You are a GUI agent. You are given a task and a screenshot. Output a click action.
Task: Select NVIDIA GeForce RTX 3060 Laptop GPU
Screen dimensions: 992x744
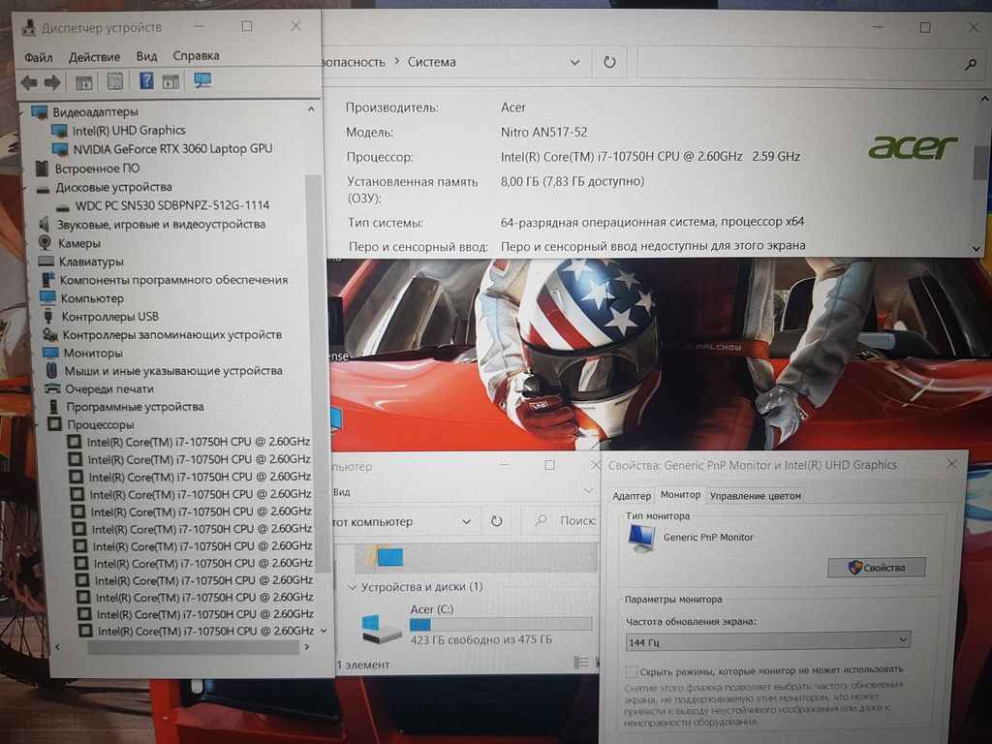[171, 148]
